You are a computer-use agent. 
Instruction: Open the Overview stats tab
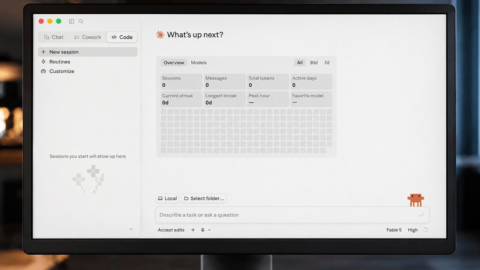174,63
